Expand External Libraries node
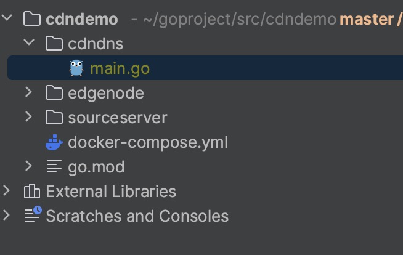This screenshot has width=403, height=255. click(7, 191)
